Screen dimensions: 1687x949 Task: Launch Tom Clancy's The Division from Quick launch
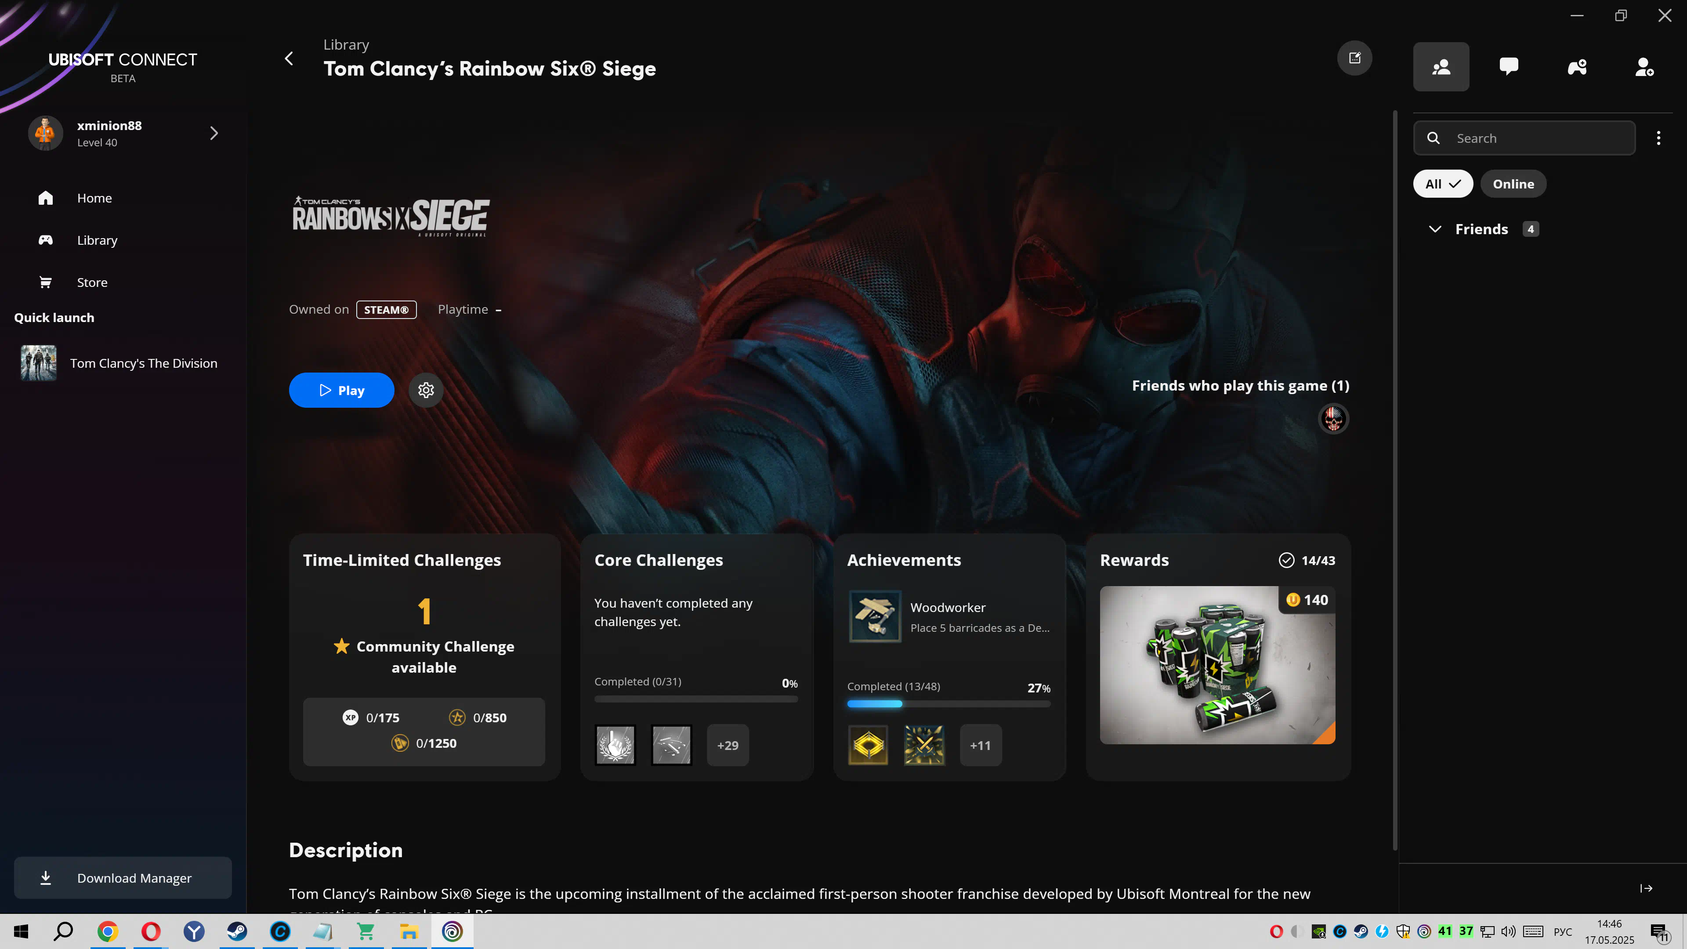(123, 363)
